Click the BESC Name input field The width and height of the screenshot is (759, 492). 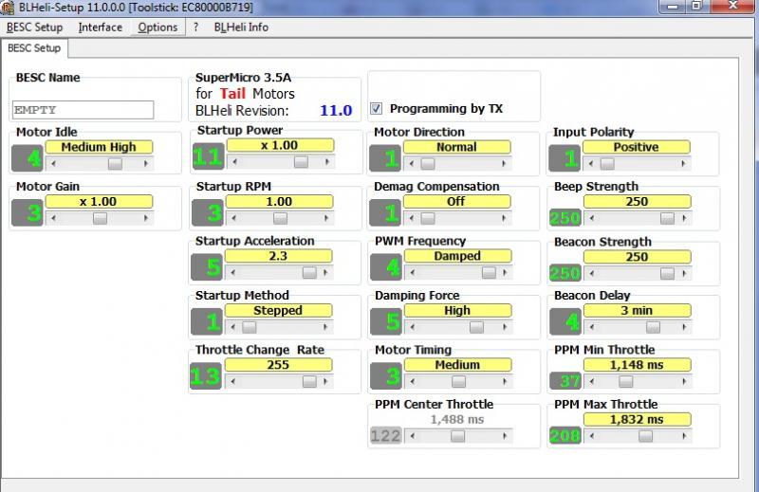[83, 110]
